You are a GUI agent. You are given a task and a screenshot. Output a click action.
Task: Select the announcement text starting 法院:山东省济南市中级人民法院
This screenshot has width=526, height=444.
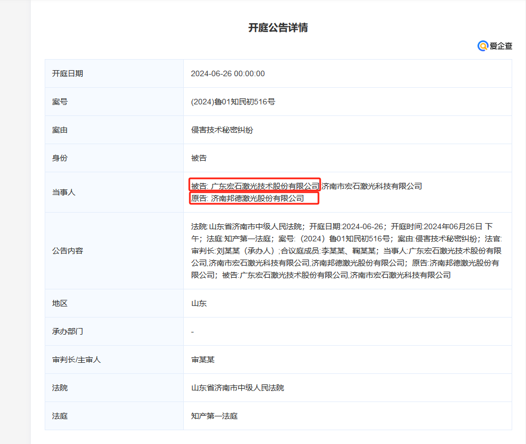click(x=347, y=251)
